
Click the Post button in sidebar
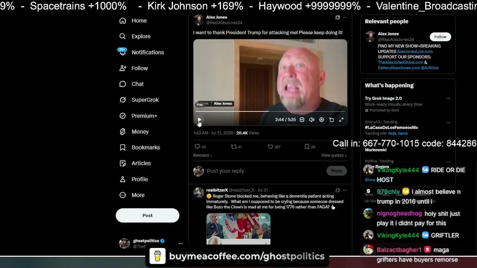[148, 216]
